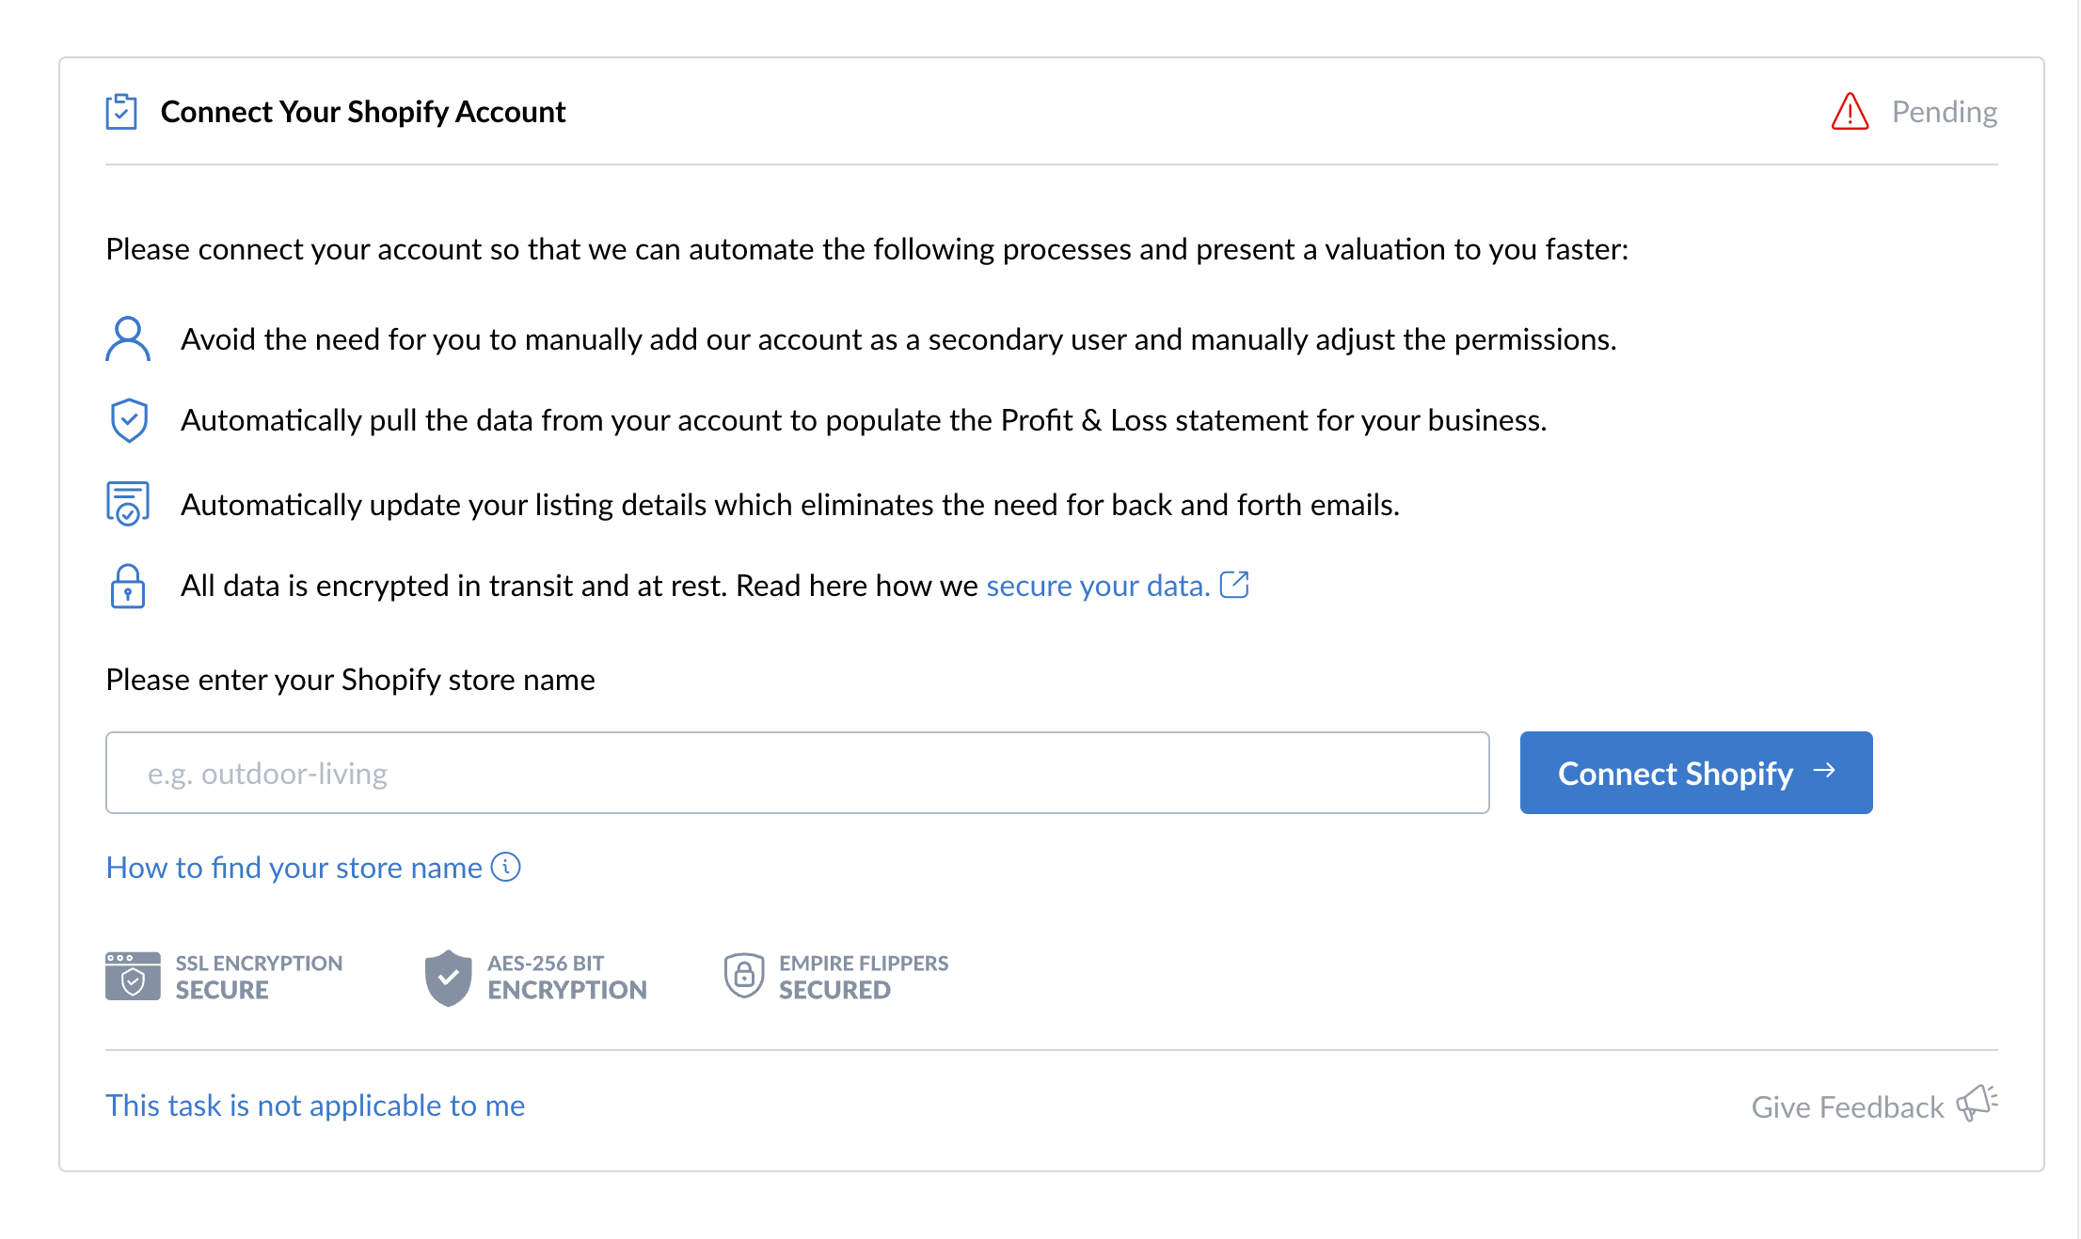2081x1239 pixels.
Task: Click the AES-256 Bit shield badge icon
Action: (448, 978)
